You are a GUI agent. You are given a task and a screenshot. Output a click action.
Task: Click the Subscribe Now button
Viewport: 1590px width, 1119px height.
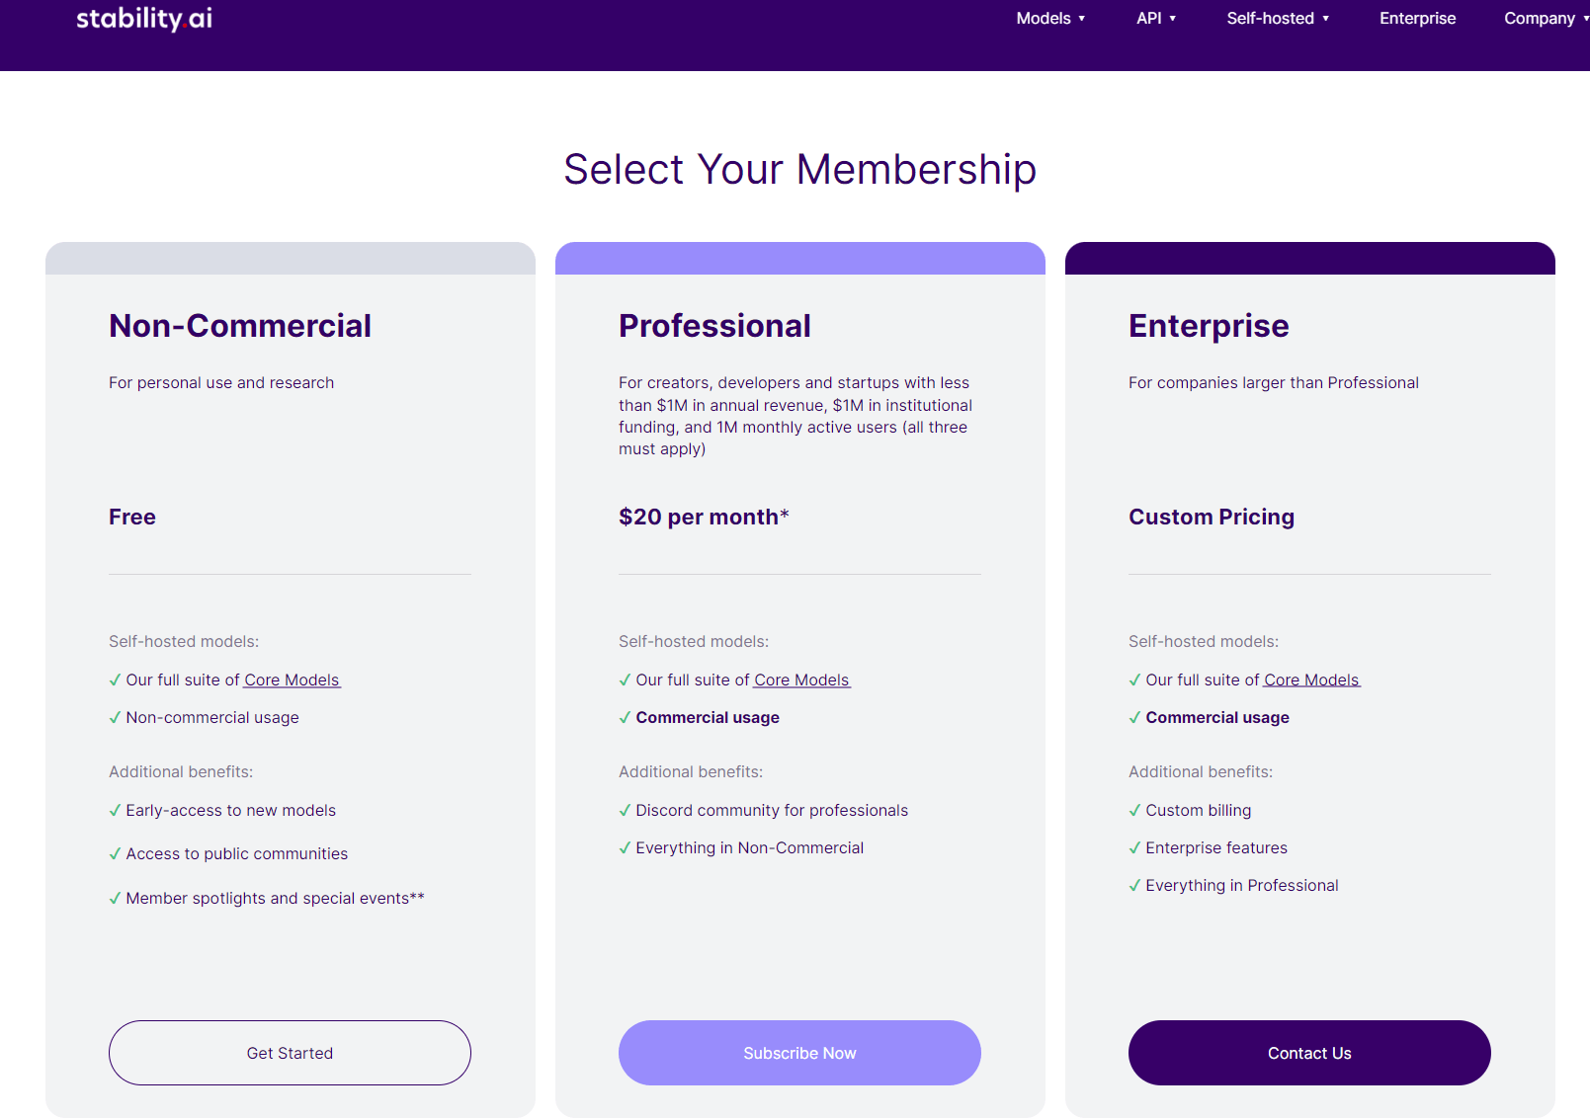[x=799, y=1053]
